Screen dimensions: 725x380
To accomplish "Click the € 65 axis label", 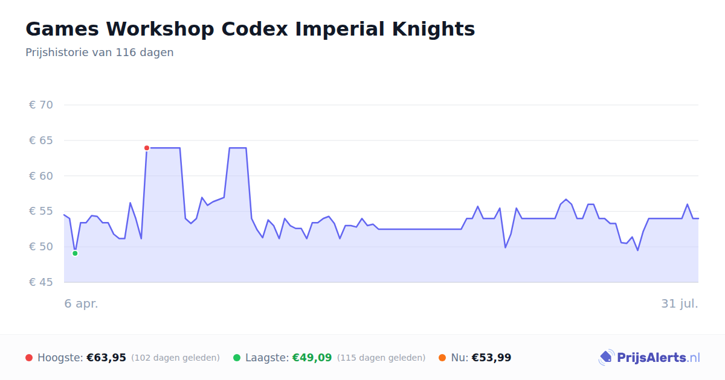I will click(x=41, y=141).
